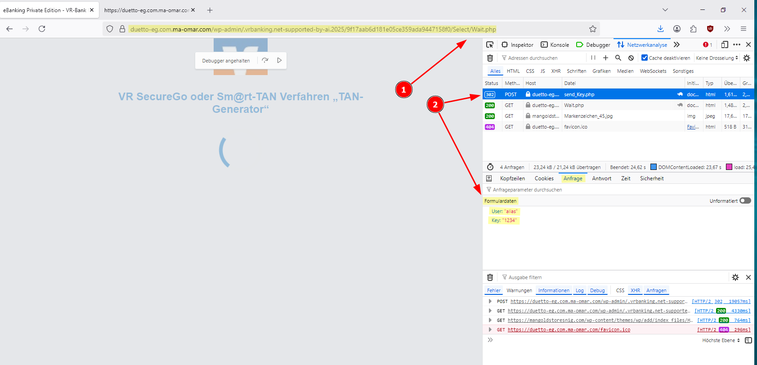Open the Keine Drosselung throttling dropdown
The height and width of the screenshot is (365, 757).
(x=717, y=58)
